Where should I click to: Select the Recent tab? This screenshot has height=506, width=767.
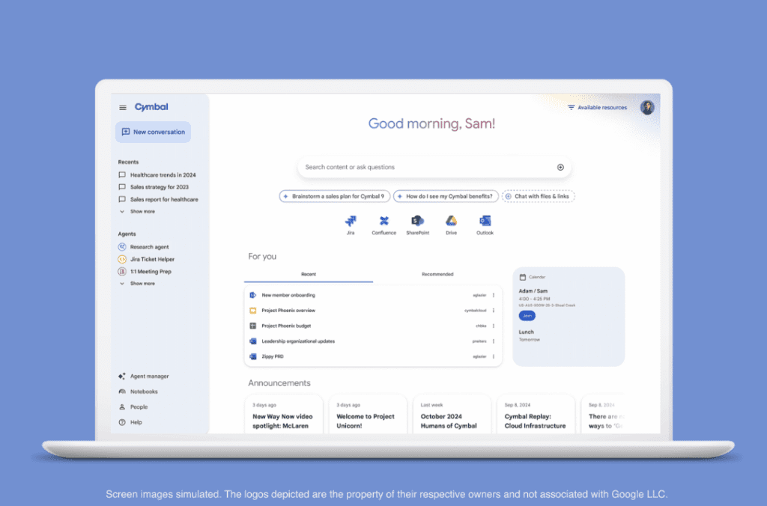pyautogui.click(x=309, y=275)
